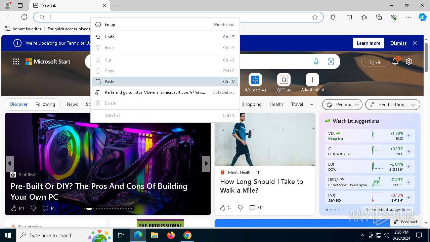
Task: Show hidden system tray icons chevron
Action: [x=362, y=235]
